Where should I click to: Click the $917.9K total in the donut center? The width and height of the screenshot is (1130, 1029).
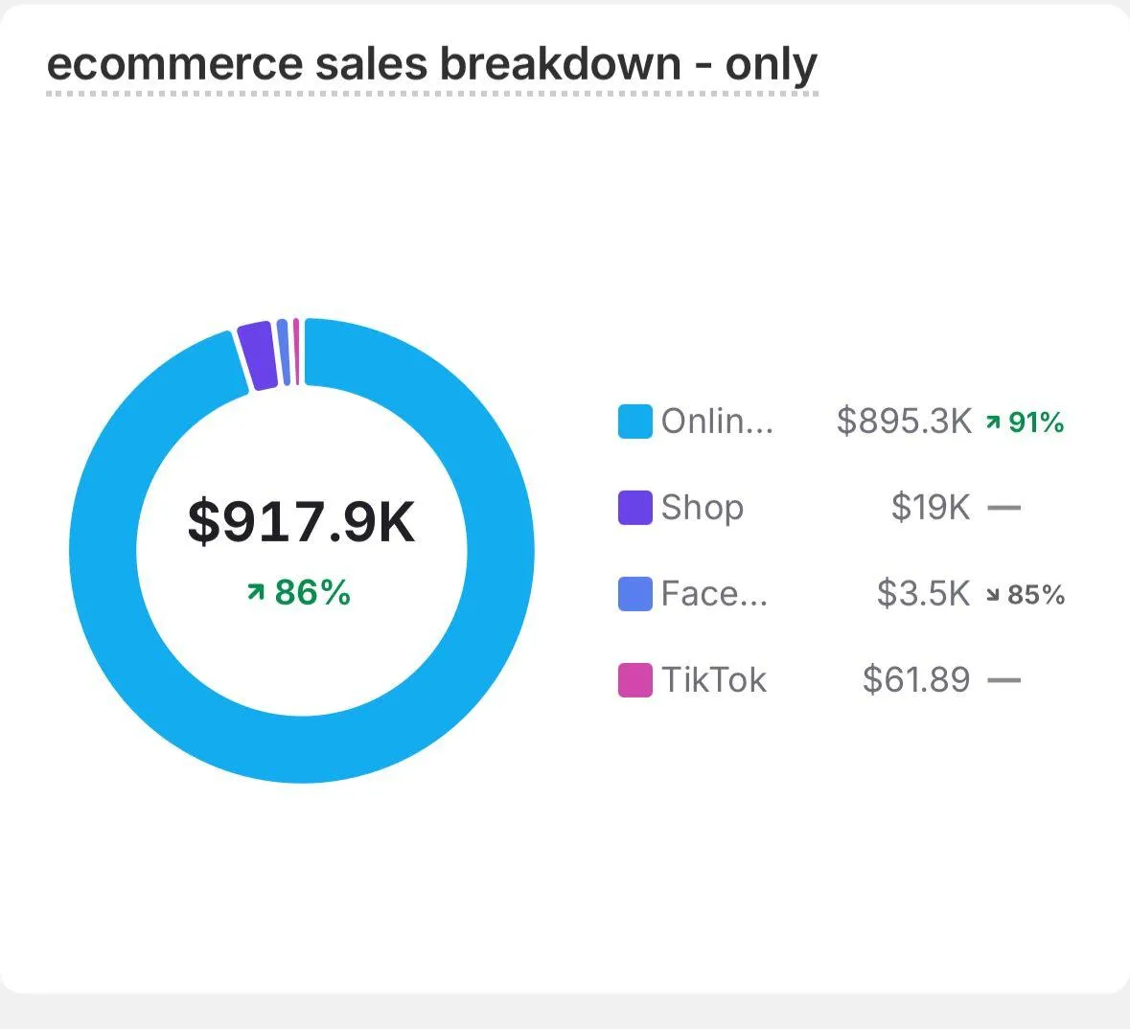(x=301, y=522)
